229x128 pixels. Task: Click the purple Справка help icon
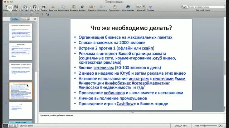click(x=150, y=7)
